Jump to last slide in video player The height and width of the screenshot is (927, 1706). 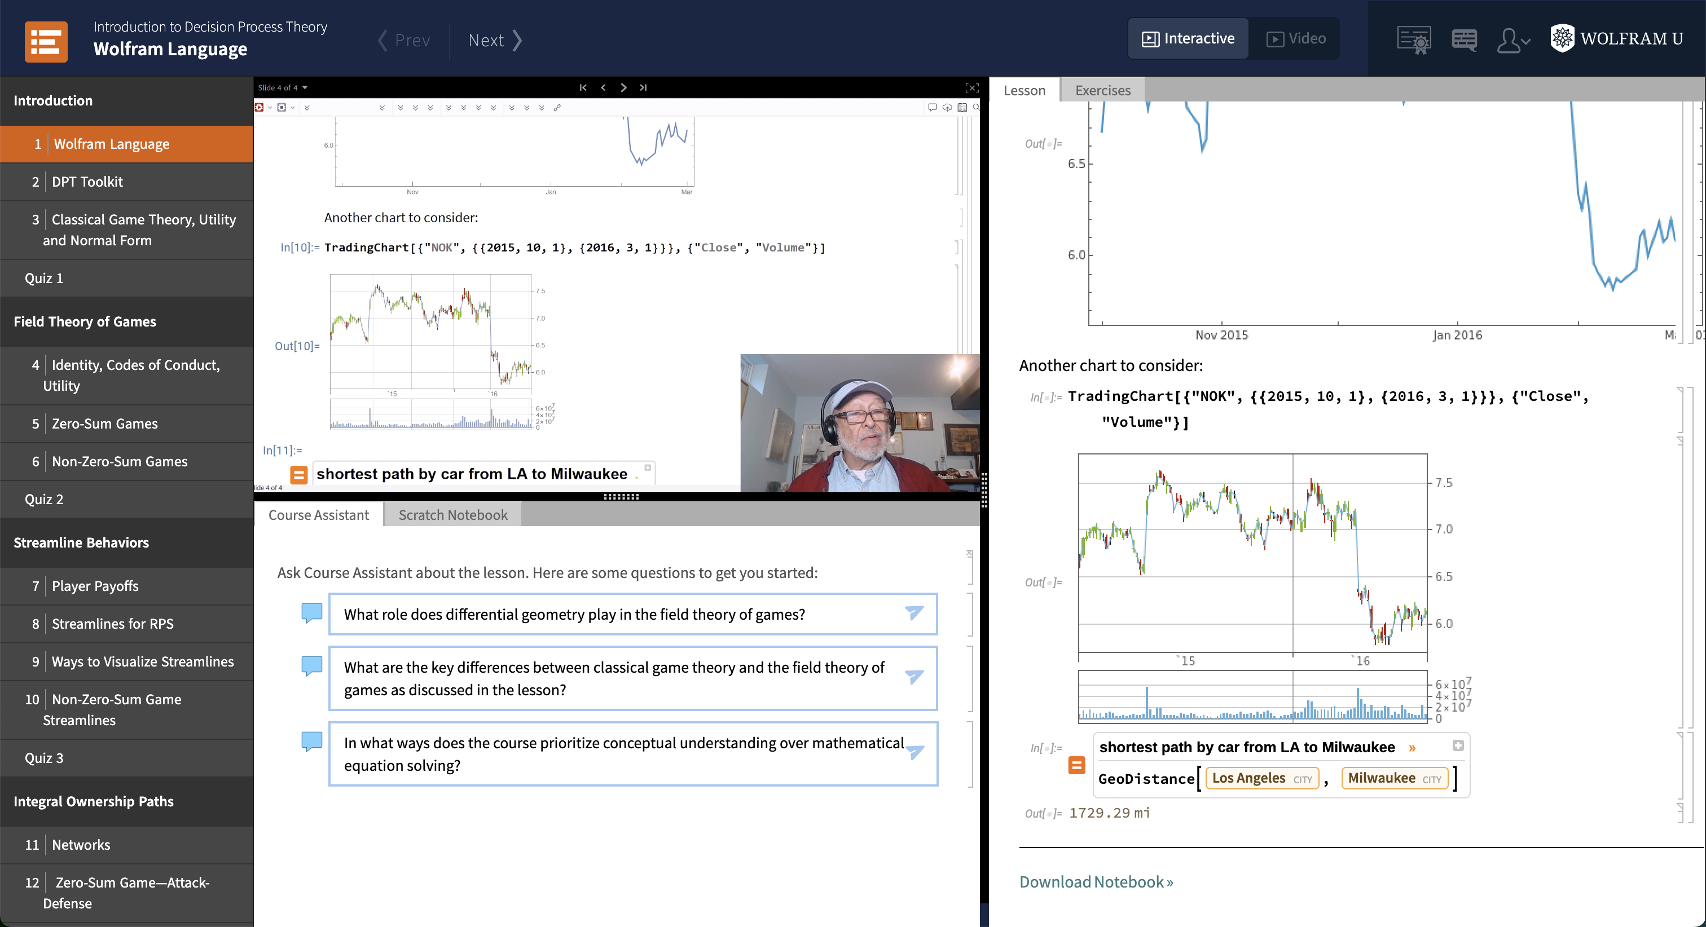click(x=643, y=87)
